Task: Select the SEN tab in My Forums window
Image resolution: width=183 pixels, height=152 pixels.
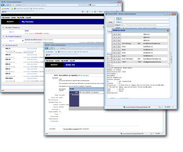Action: click(x=17, y=12)
